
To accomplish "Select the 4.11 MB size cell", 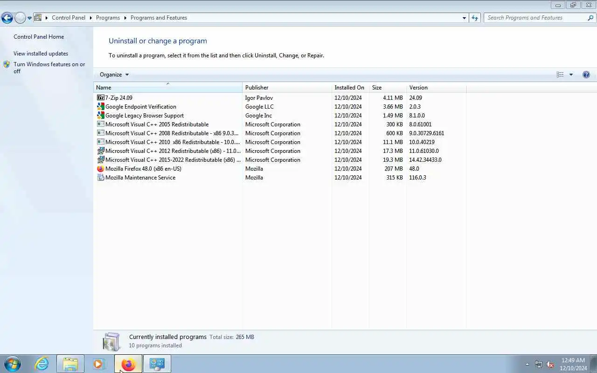I will coord(393,98).
